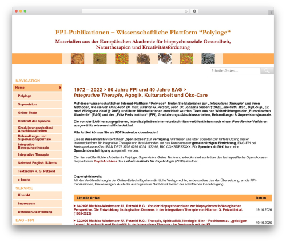Open Impressum service link

coord(37,204)
